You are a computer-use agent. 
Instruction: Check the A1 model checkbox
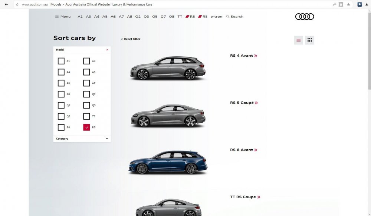(61, 61)
